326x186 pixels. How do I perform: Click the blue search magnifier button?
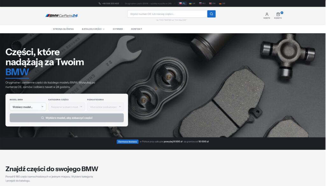[211, 14]
